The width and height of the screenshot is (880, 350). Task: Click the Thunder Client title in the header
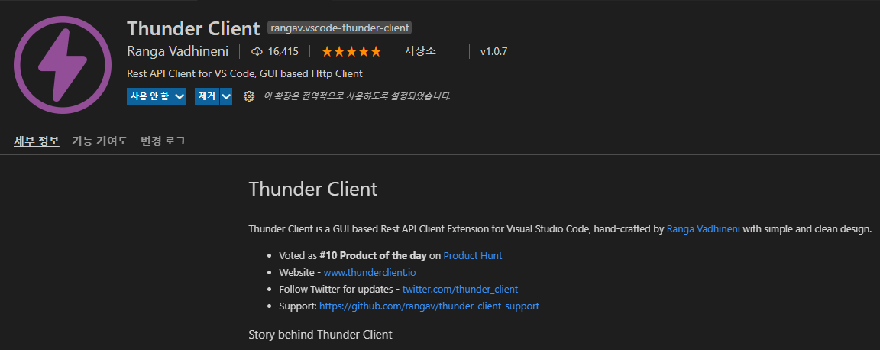coord(193,28)
